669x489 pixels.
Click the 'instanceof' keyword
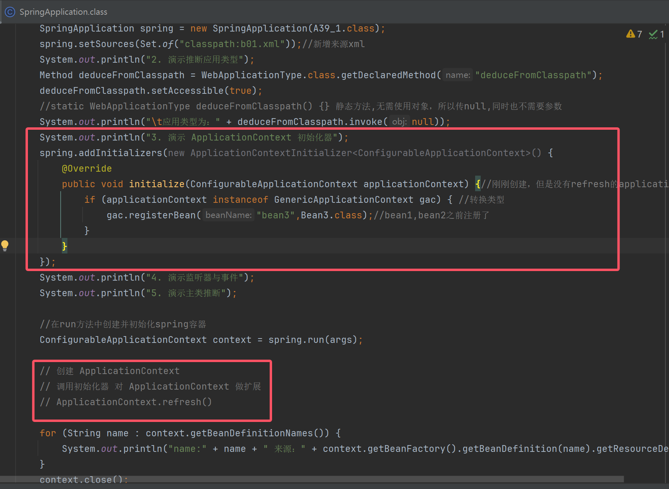(241, 200)
